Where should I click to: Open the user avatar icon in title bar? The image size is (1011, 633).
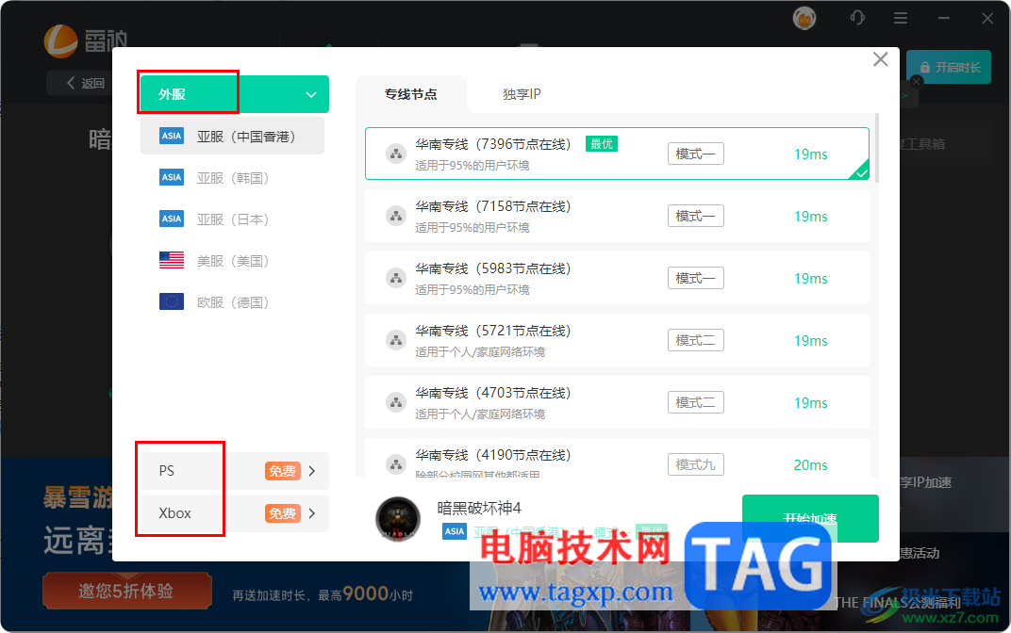pyautogui.click(x=804, y=18)
